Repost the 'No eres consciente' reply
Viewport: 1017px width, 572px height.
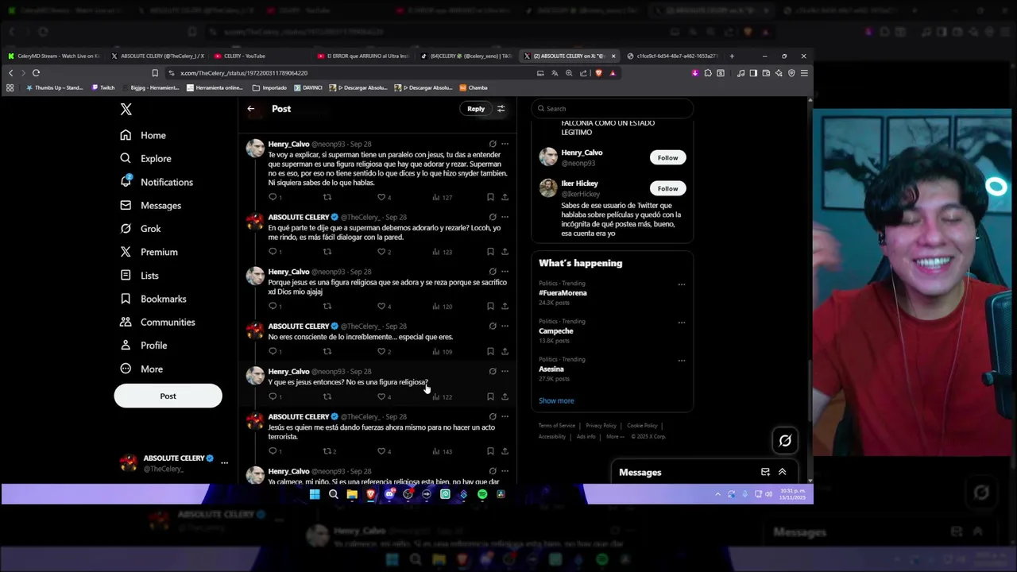coord(327,351)
